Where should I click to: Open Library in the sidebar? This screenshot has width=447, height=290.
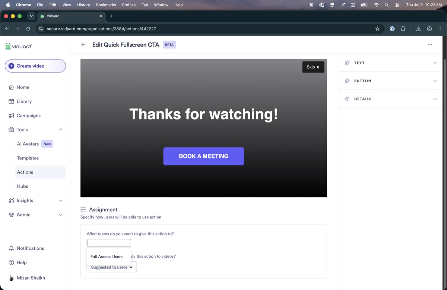24,101
